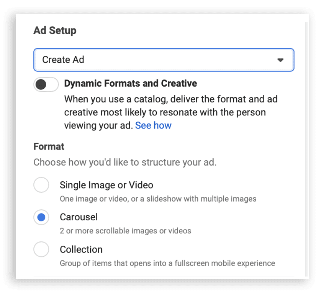Click the 'Format' section heading
The height and width of the screenshot is (293, 325).
pyautogui.click(x=49, y=146)
